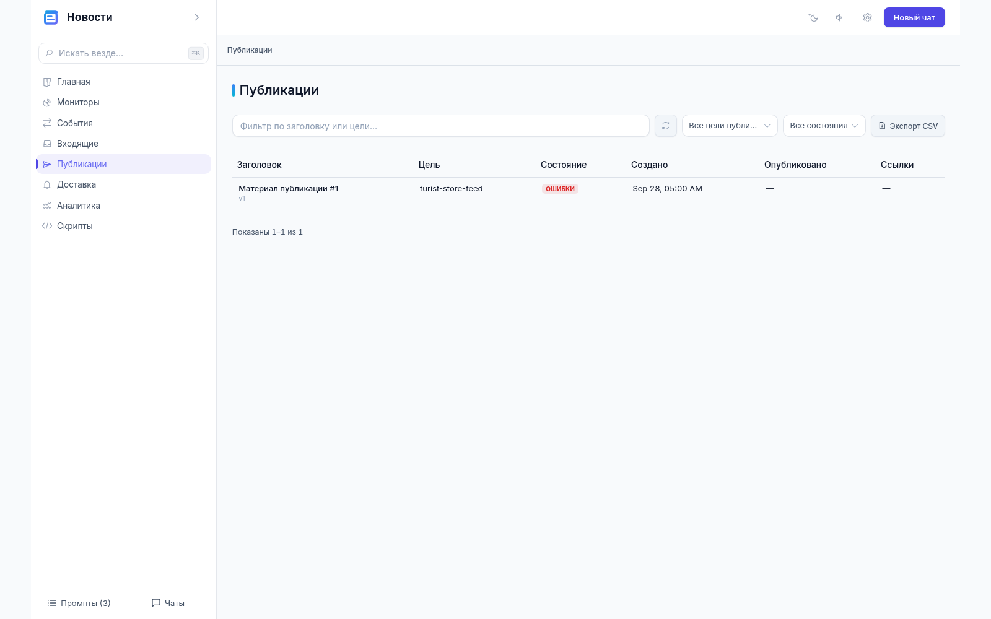
Task: Click the refresh icon beside filter field
Action: coord(665,126)
